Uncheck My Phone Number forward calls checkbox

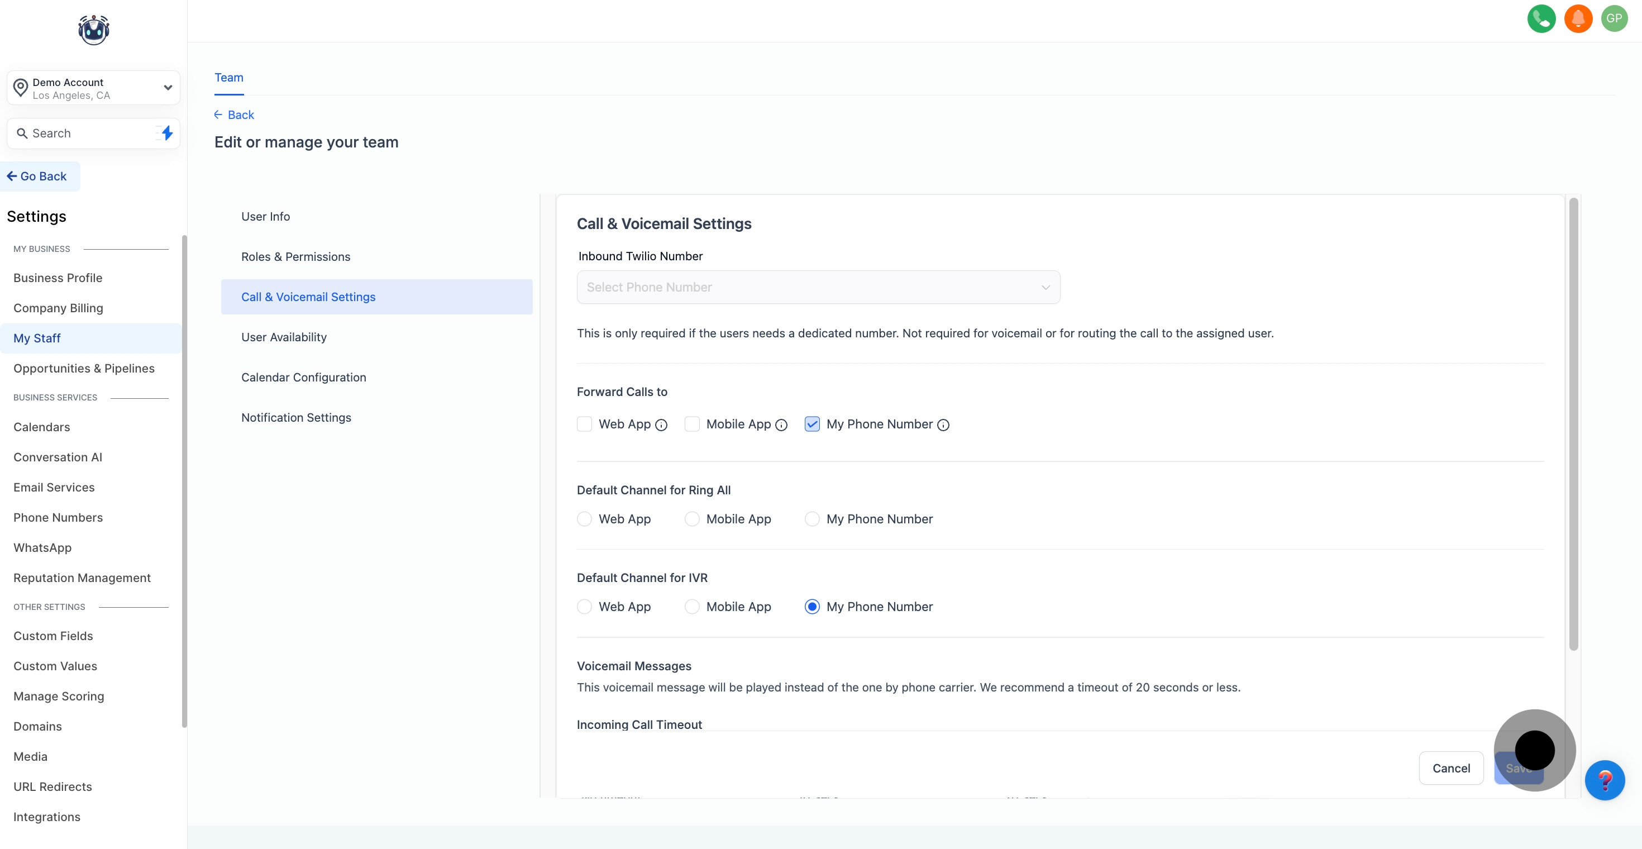click(812, 425)
